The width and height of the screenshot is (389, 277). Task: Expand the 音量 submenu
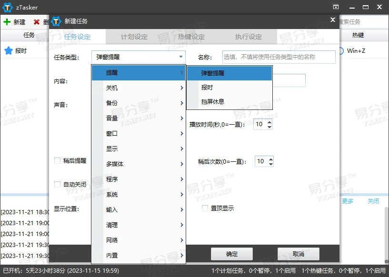(139, 119)
